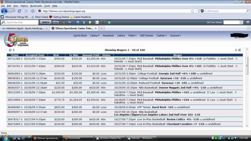Open the Skill Games link
The image size is (251, 141).
tap(146, 35)
